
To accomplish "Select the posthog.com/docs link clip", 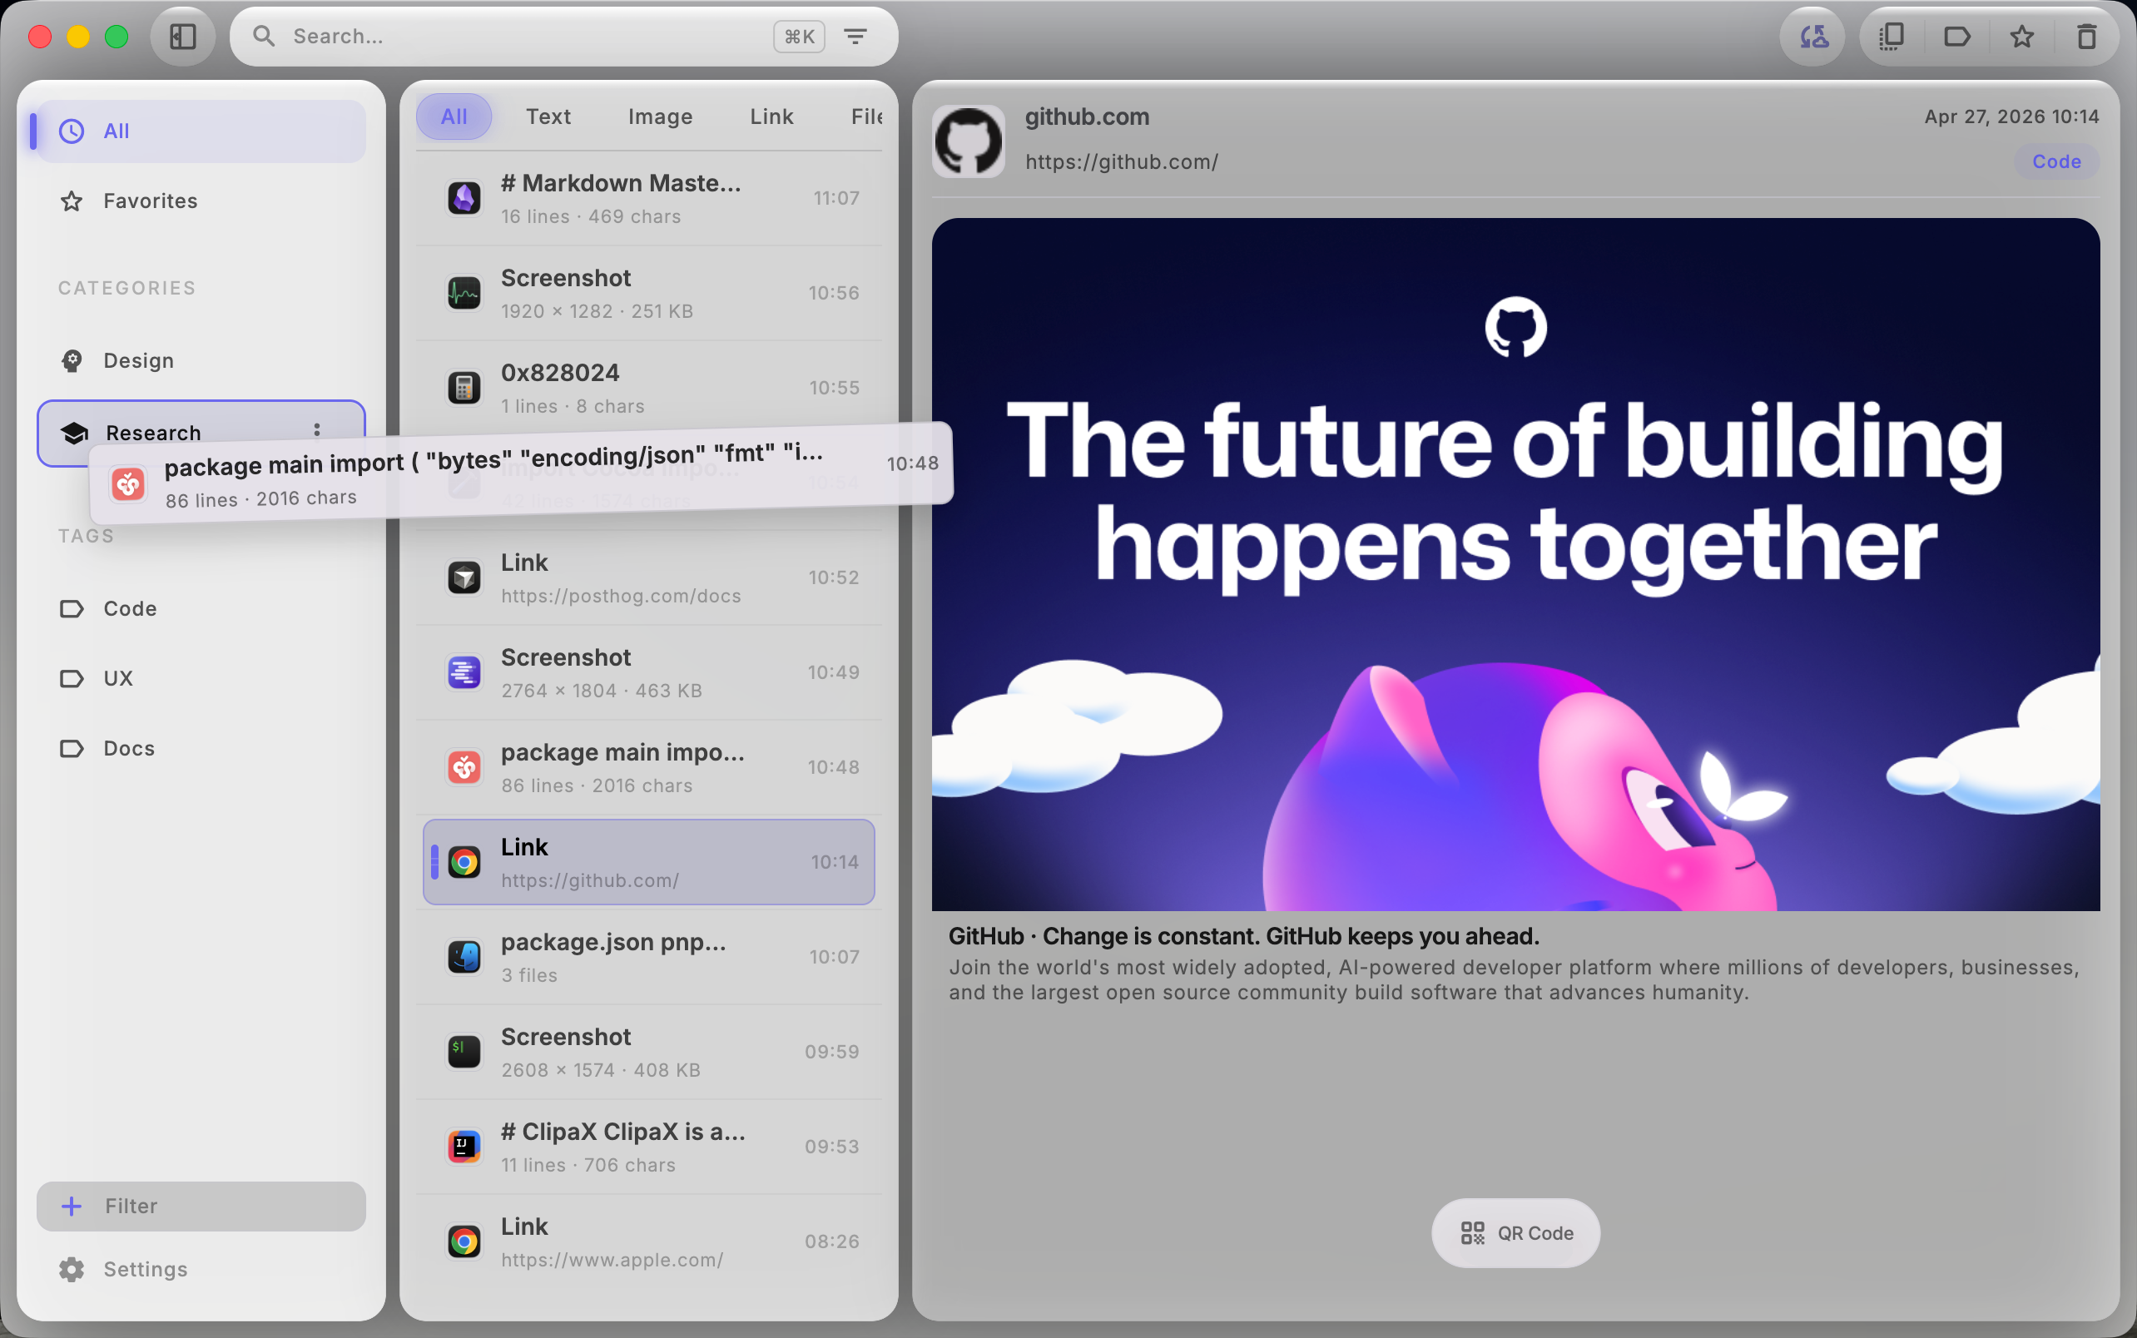I will click(648, 577).
